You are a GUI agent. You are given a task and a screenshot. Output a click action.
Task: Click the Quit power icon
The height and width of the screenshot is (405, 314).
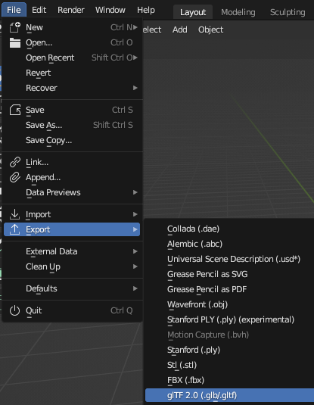pyautogui.click(x=14, y=310)
